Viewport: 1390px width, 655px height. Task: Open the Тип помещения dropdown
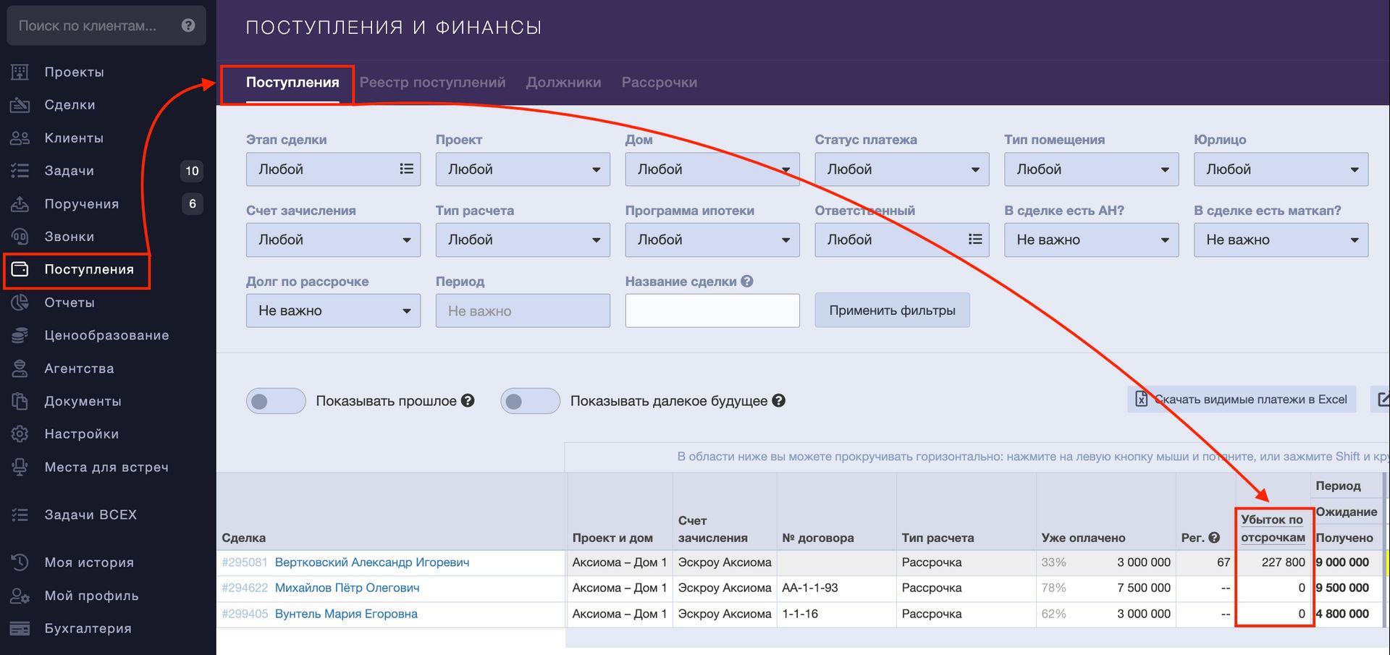click(1092, 169)
